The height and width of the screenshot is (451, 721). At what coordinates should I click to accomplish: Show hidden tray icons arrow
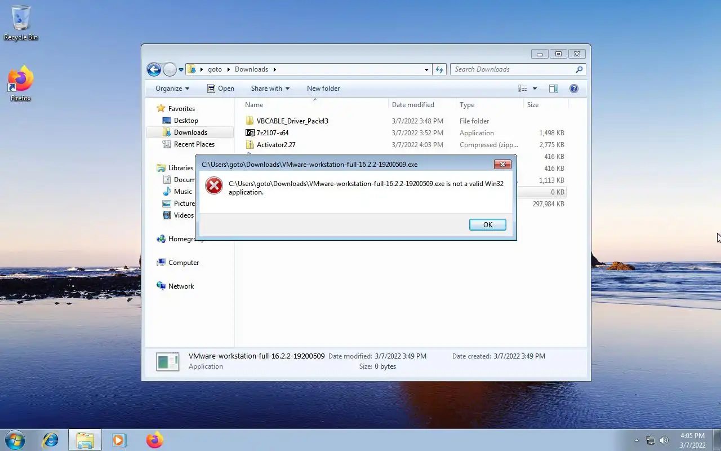(637, 440)
